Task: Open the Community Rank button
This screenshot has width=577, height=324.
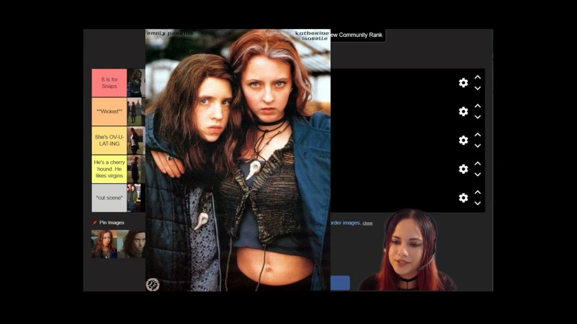Action: (357, 35)
